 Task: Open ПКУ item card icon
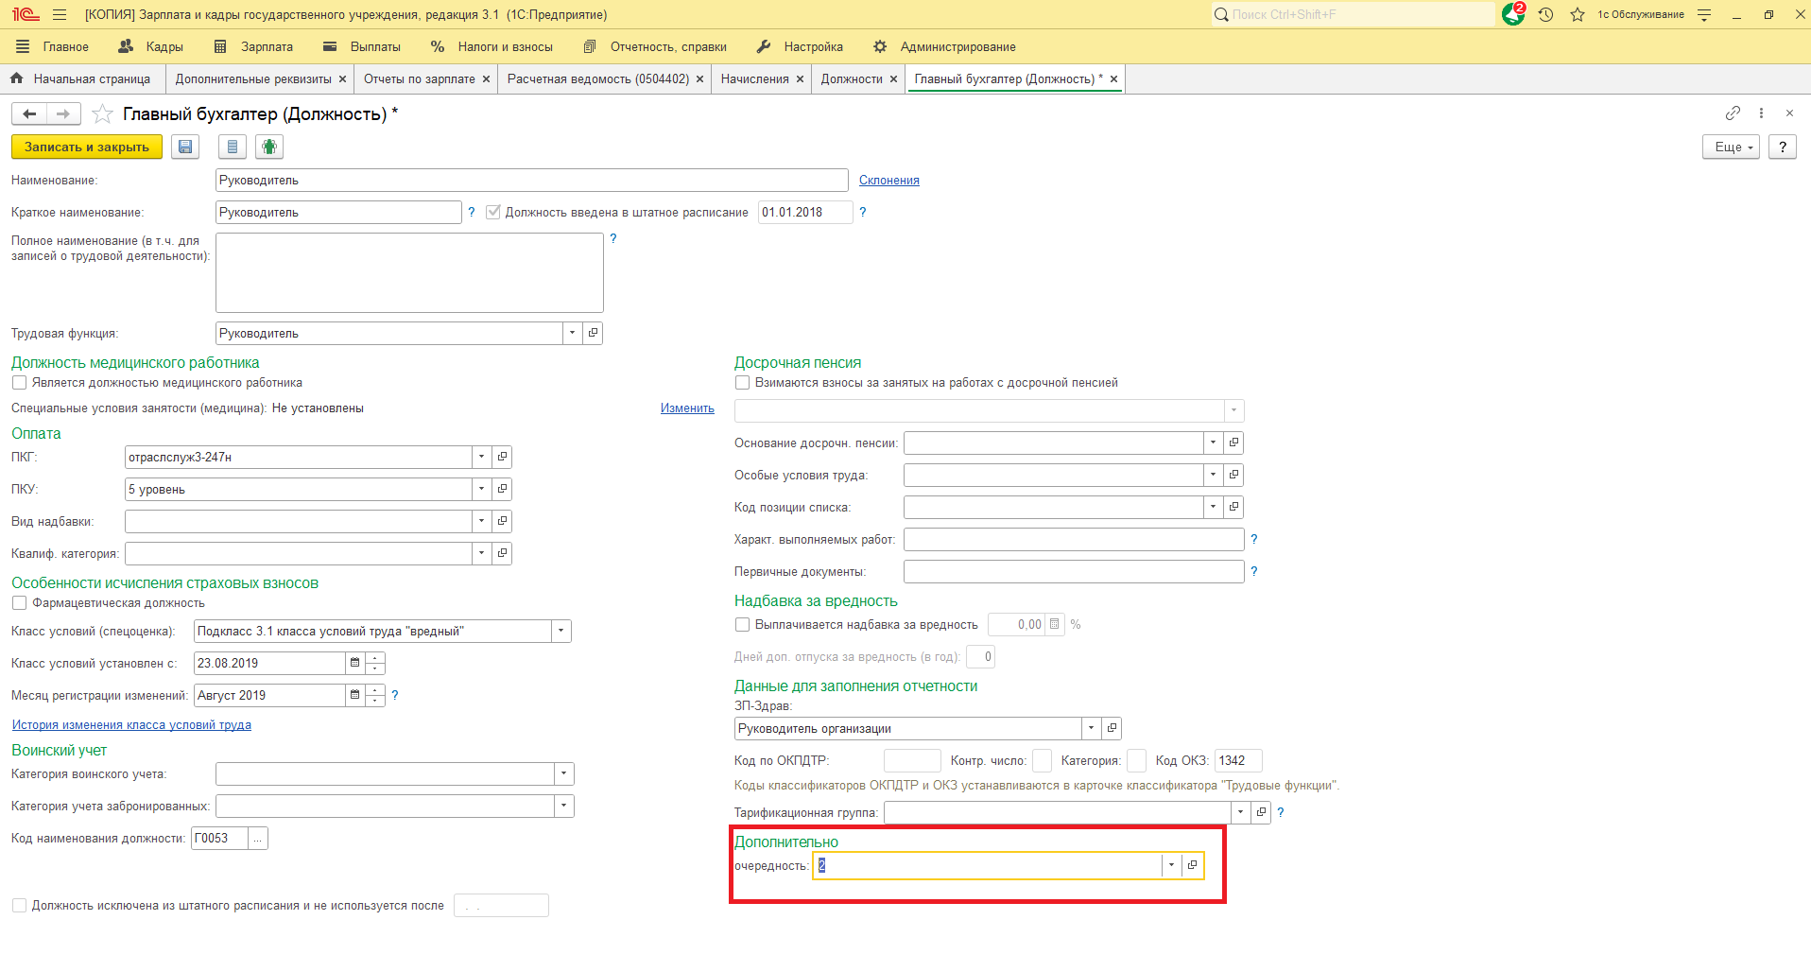coord(502,489)
